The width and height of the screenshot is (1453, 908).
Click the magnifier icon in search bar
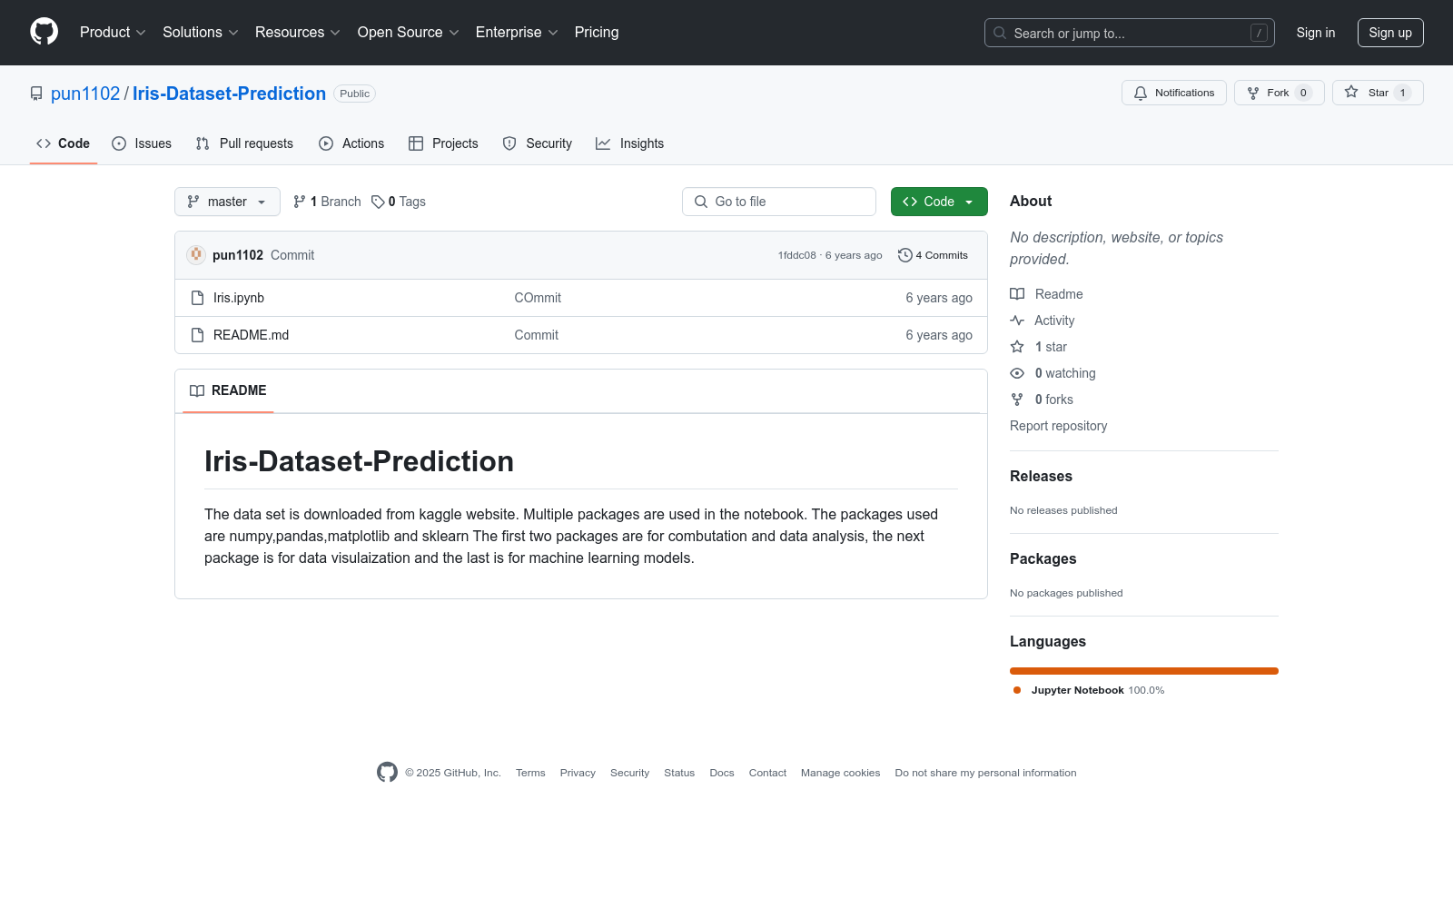1000,33
